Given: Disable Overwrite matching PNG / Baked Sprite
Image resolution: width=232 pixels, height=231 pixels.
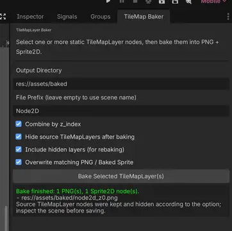Looking at the screenshot, I should (x=19, y=162).
